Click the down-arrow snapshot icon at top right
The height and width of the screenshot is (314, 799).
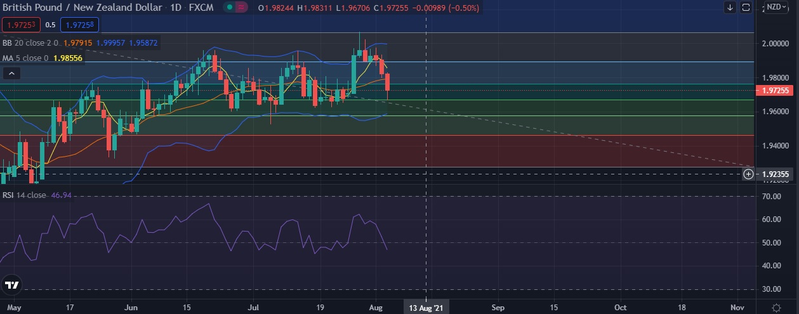[730, 8]
